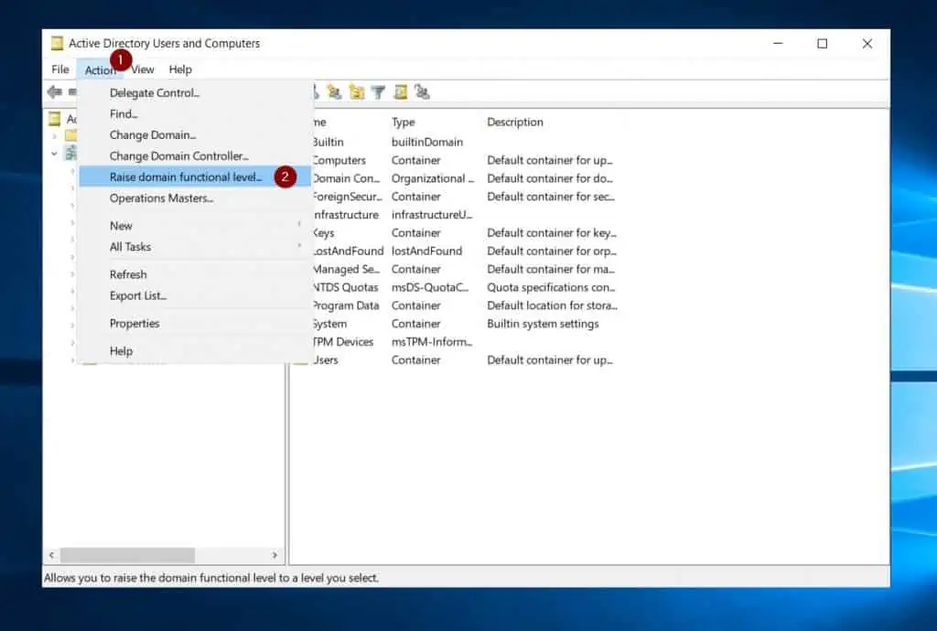Select the Computers container row
This screenshot has height=631, width=937.
(339, 160)
